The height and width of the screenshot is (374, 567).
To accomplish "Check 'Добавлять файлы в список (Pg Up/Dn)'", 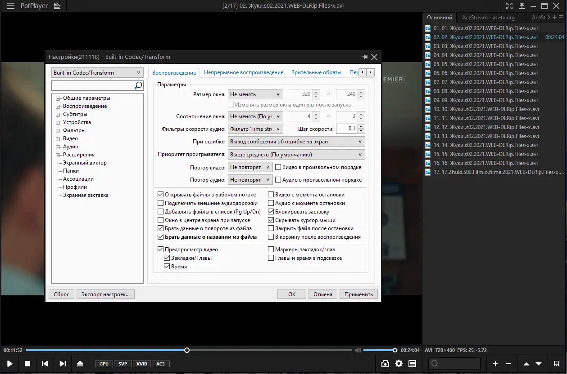I will pyautogui.click(x=161, y=212).
